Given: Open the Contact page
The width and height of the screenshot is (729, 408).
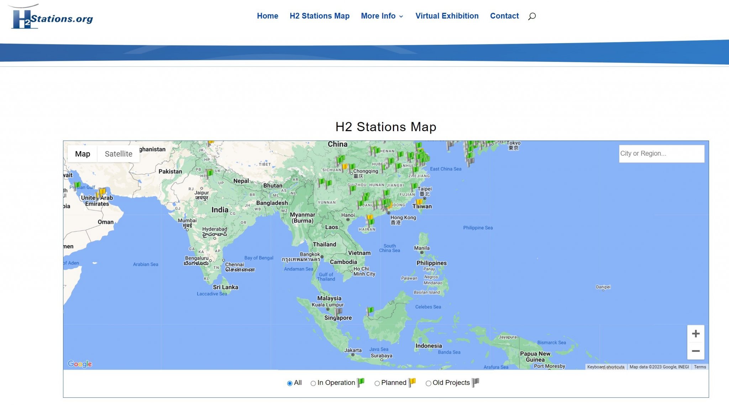Looking at the screenshot, I should click(504, 16).
